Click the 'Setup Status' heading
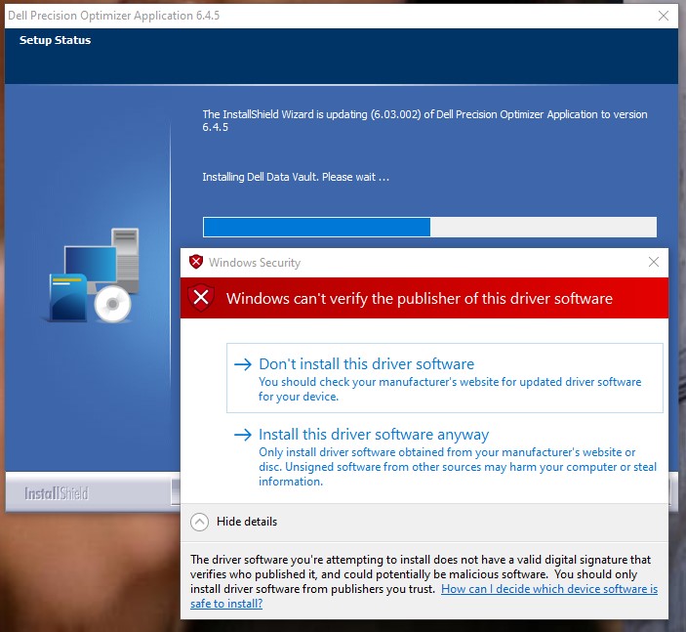 55,40
